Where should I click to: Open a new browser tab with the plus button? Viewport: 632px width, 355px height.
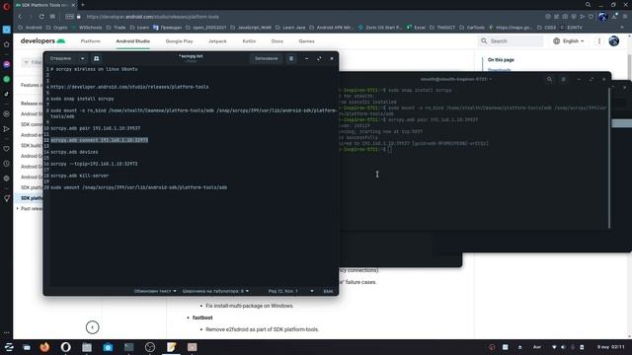(83, 5)
